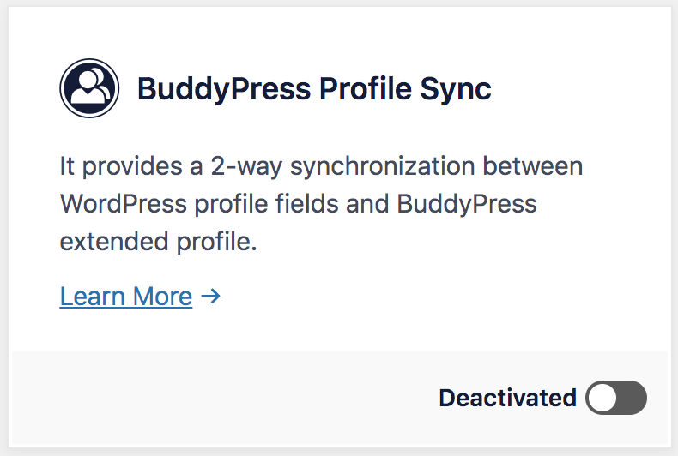
Task: Open the Learn More link
Action: 126,297
